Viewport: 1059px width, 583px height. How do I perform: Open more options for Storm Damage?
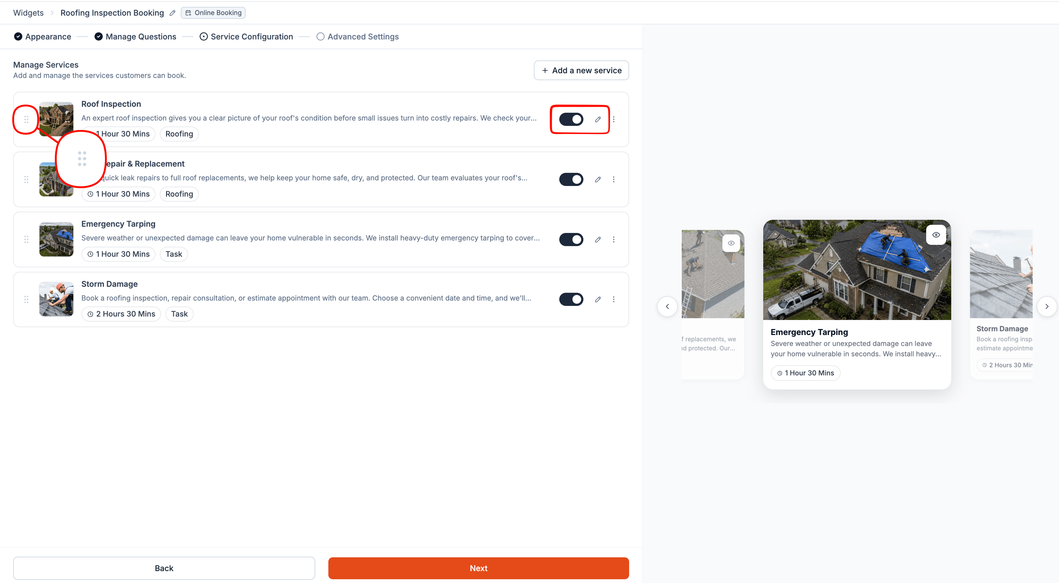coord(614,300)
